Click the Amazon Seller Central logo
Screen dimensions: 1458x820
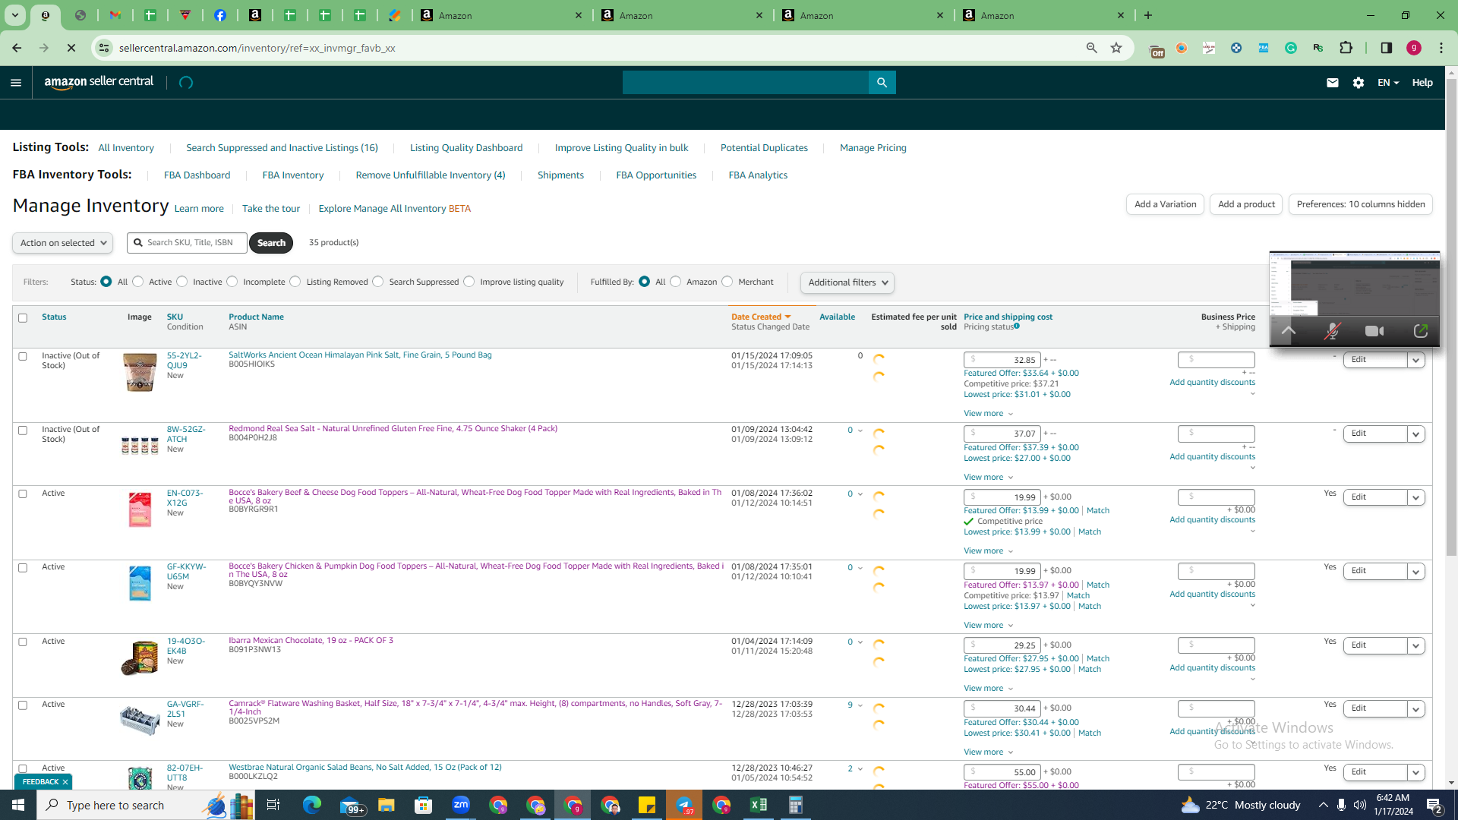coord(99,82)
